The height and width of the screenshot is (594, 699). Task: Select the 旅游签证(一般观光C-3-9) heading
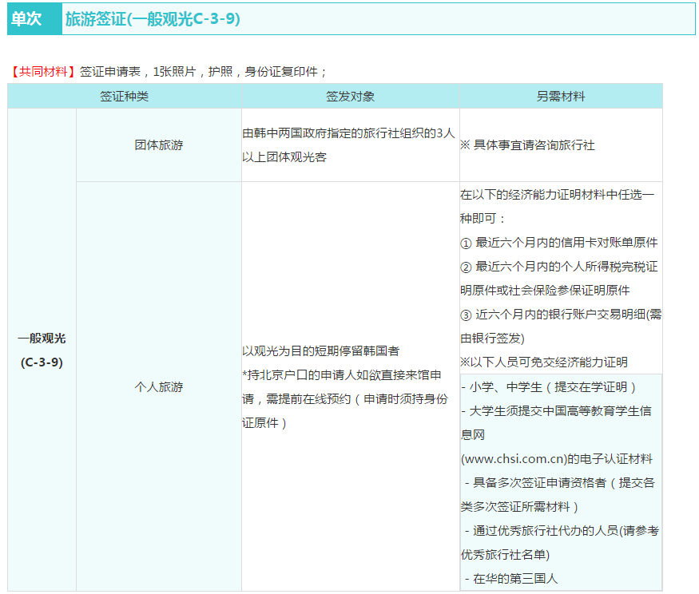[x=153, y=19]
